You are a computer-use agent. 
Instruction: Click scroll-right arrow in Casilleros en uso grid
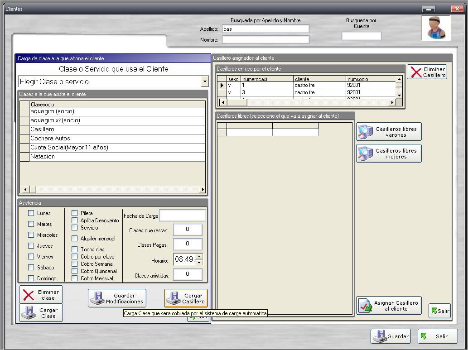tap(392, 102)
